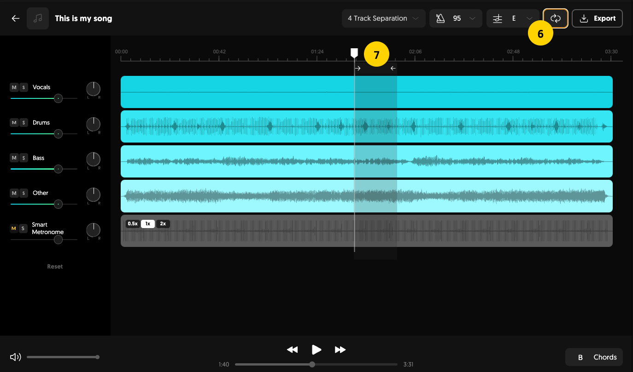The width and height of the screenshot is (633, 372).
Task: Click the music note song thumbnail
Action: tap(38, 18)
